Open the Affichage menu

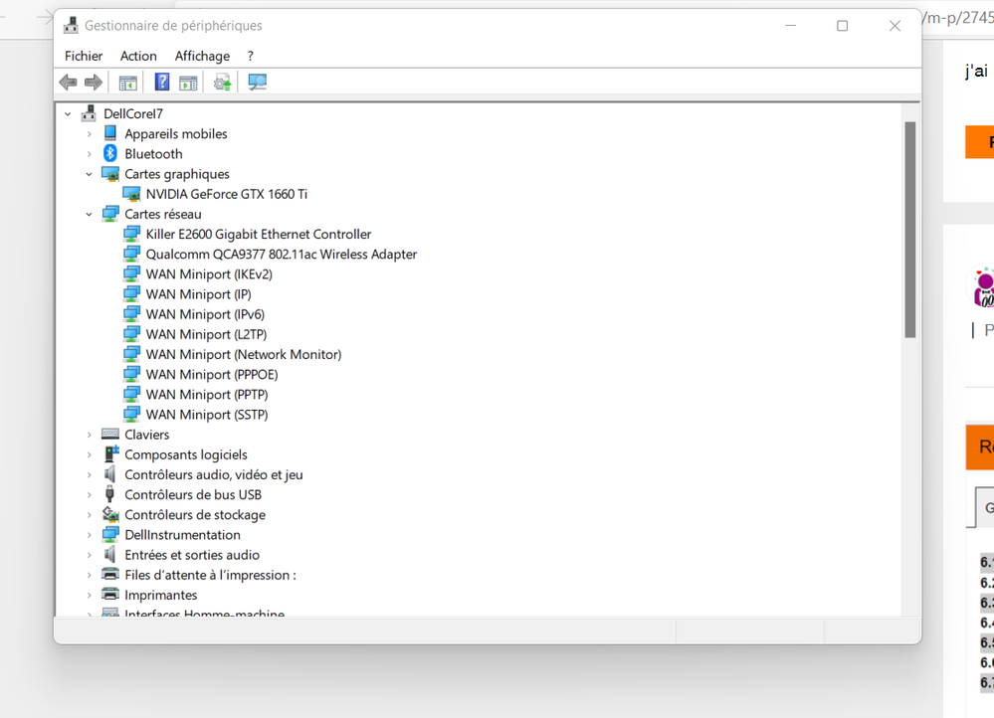click(202, 56)
